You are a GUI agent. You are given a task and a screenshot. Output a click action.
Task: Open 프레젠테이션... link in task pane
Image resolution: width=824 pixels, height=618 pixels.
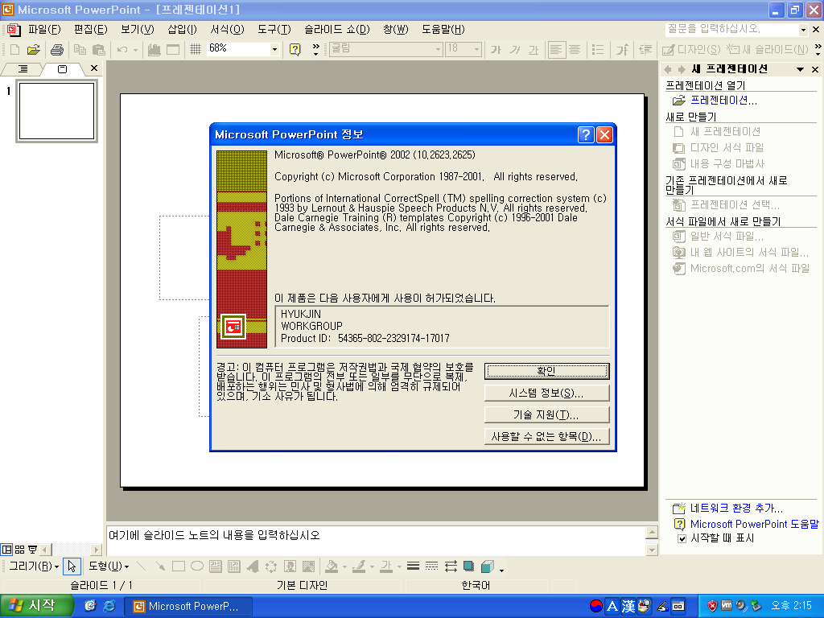pos(723,101)
